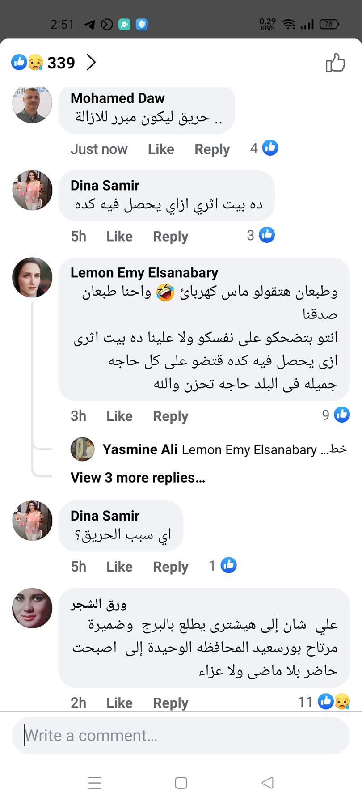Viewport: 362px width, 805px height.
Task: Like Dina Samir's fire cause question comment
Action: (x=119, y=567)
